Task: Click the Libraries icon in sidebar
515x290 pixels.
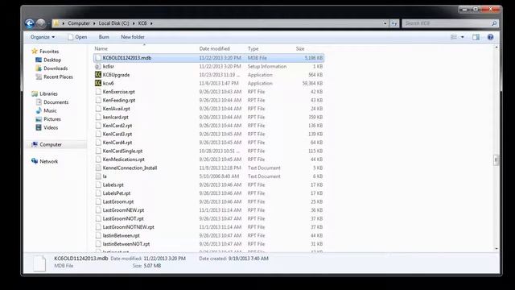Action: [35, 93]
